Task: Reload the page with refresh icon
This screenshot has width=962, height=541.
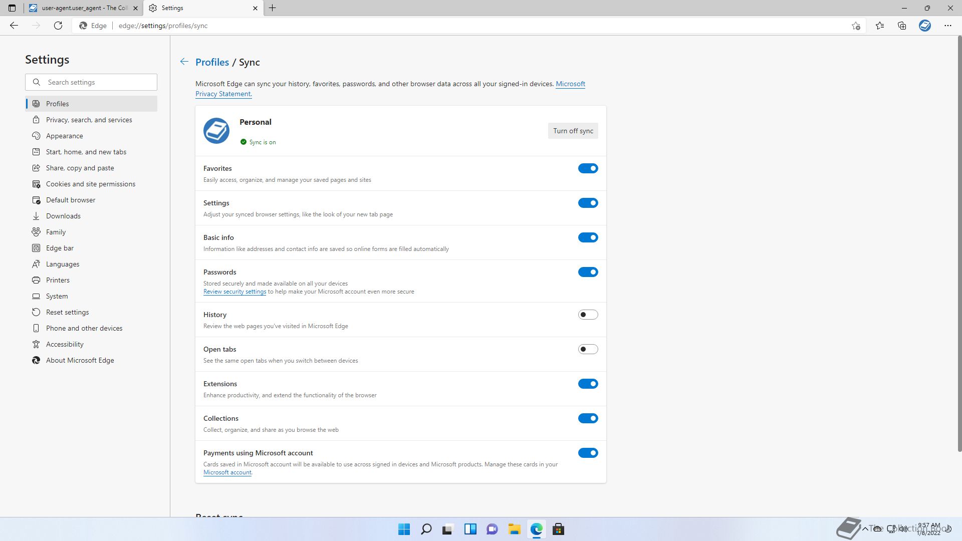Action: (x=58, y=26)
